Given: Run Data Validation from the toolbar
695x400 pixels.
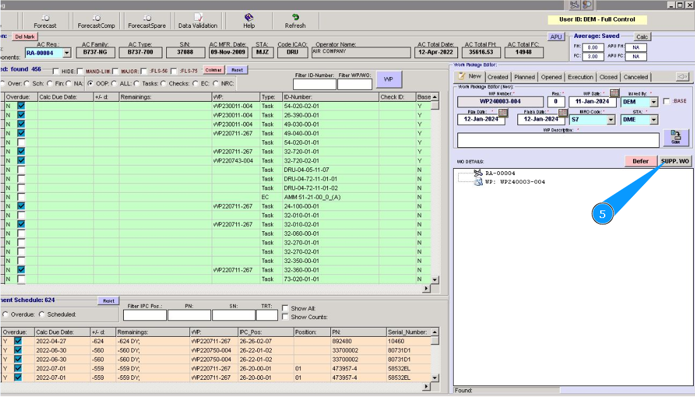Looking at the screenshot, I should click(198, 21).
